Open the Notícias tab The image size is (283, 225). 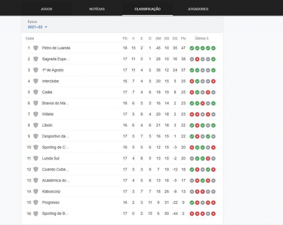tap(97, 9)
